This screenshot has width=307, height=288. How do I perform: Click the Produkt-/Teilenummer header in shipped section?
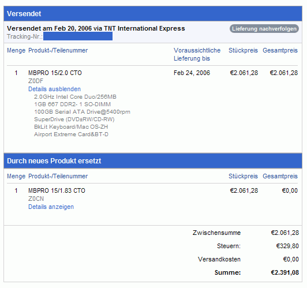[58, 50]
